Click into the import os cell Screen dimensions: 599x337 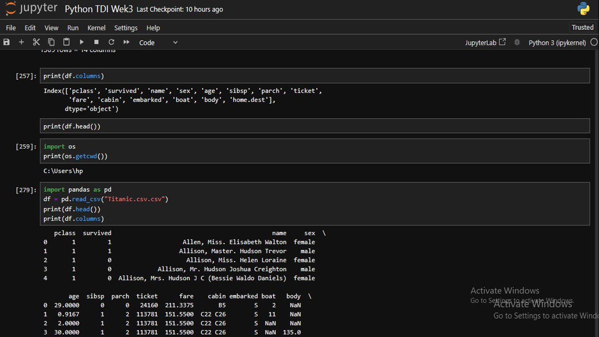(314, 151)
